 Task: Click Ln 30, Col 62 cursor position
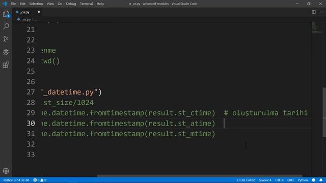(x=246, y=180)
